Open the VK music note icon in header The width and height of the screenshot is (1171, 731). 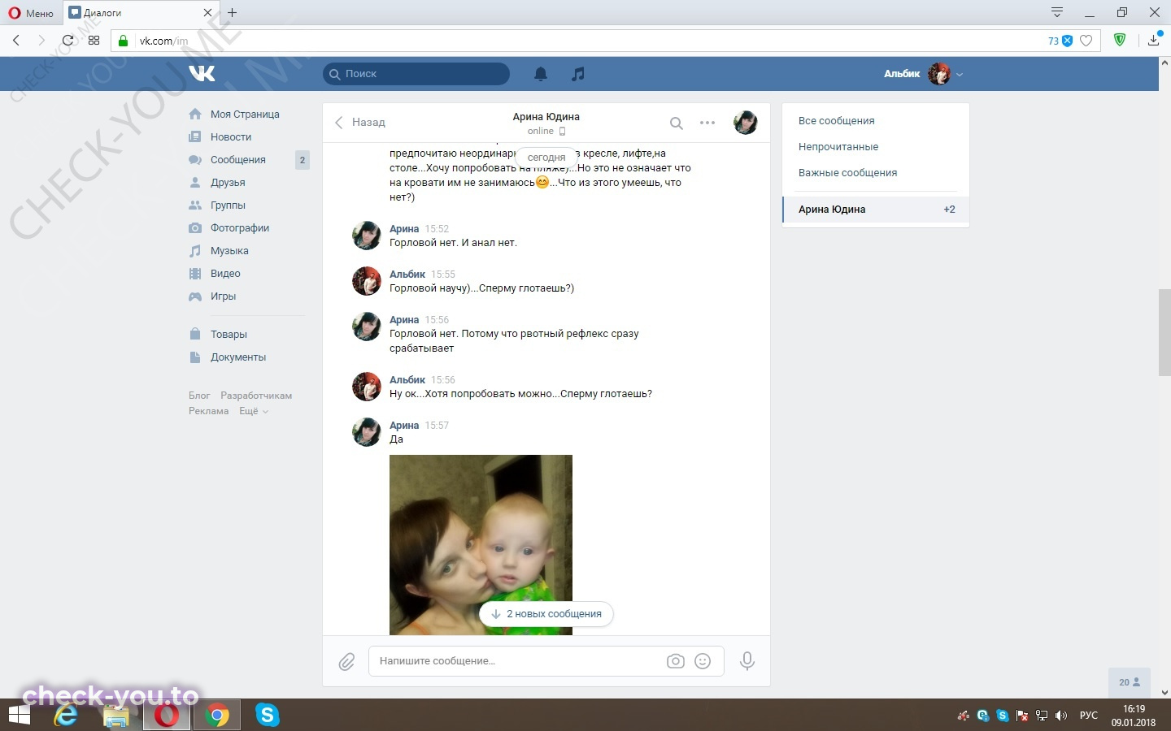(577, 74)
